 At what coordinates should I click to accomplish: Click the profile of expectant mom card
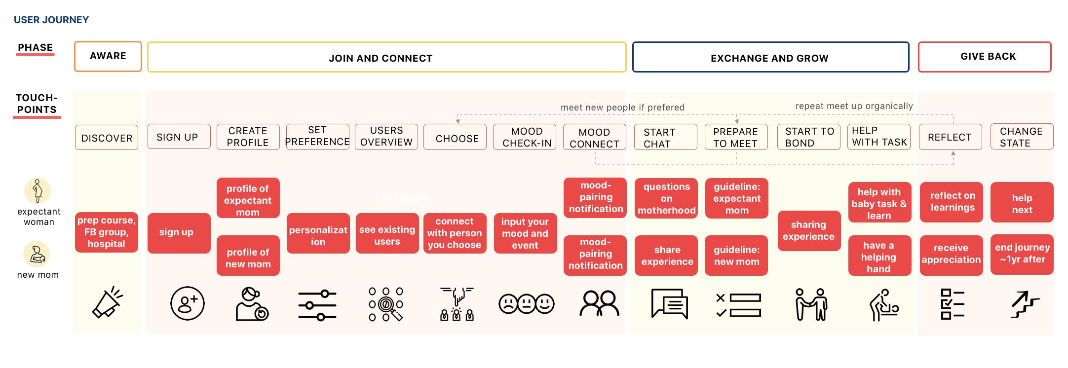pyautogui.click(x=248, y=198)
